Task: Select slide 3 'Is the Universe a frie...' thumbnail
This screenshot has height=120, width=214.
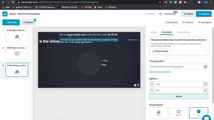Action: coord(17,70)
